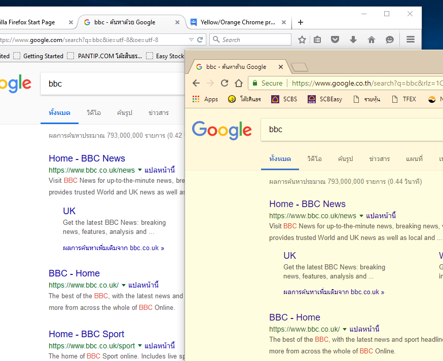Open the SCBS bookmark in Chrome

point(284,99)
